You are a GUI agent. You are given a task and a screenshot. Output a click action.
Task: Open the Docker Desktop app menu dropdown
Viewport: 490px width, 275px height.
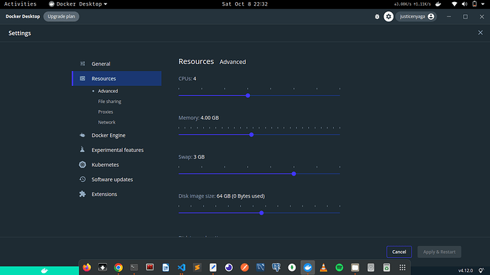pyautogui.click(x=78, y=4)
